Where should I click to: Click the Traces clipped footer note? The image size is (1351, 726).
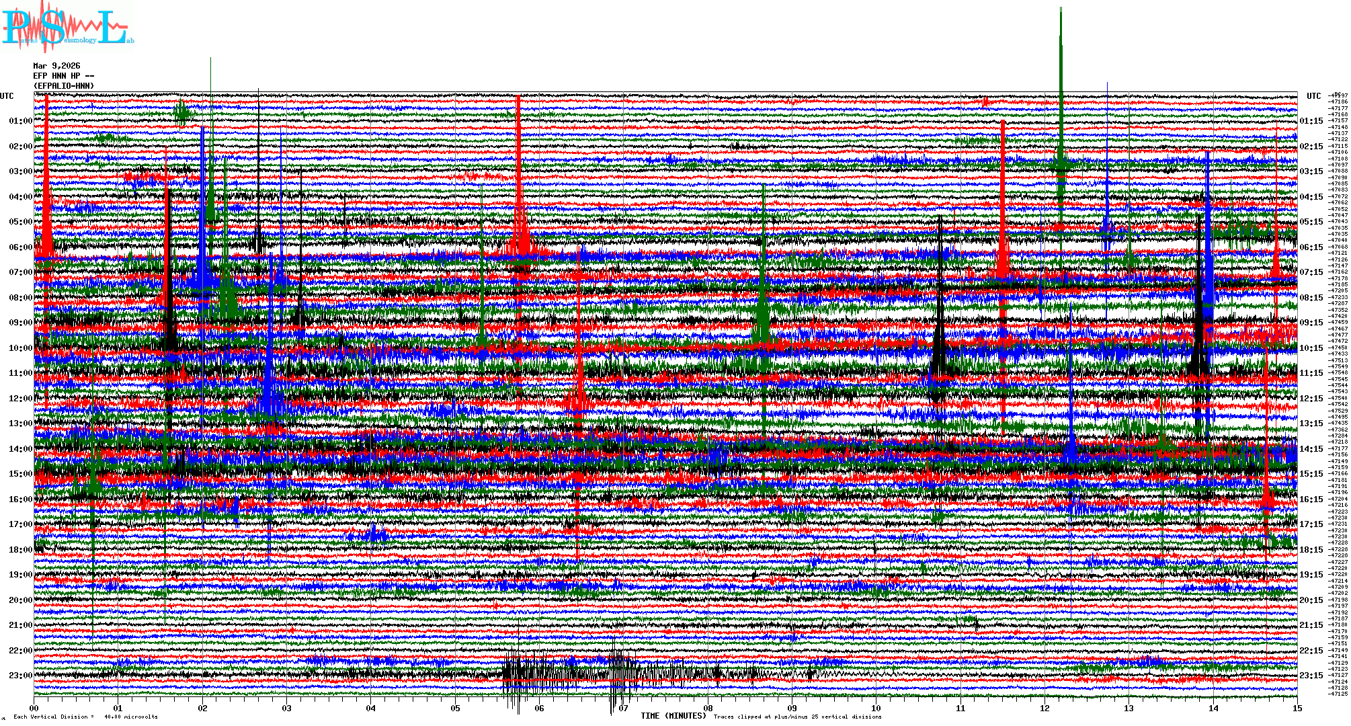click(x=797, y=717)
